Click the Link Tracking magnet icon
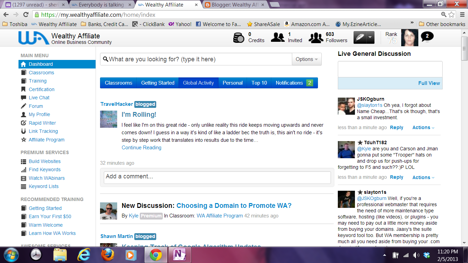 point(23,131)
